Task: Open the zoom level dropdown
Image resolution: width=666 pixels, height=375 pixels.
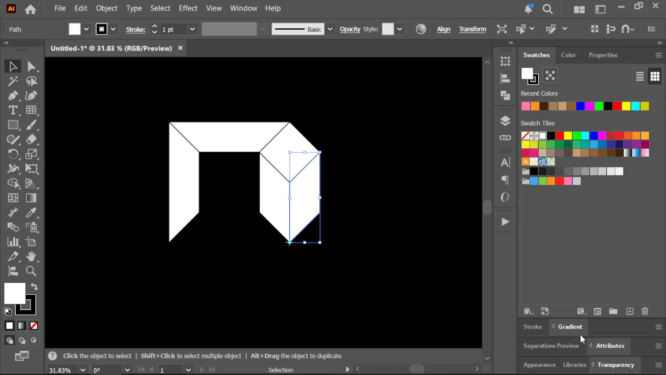Action: pyautogui.click(x=83, y=370)
